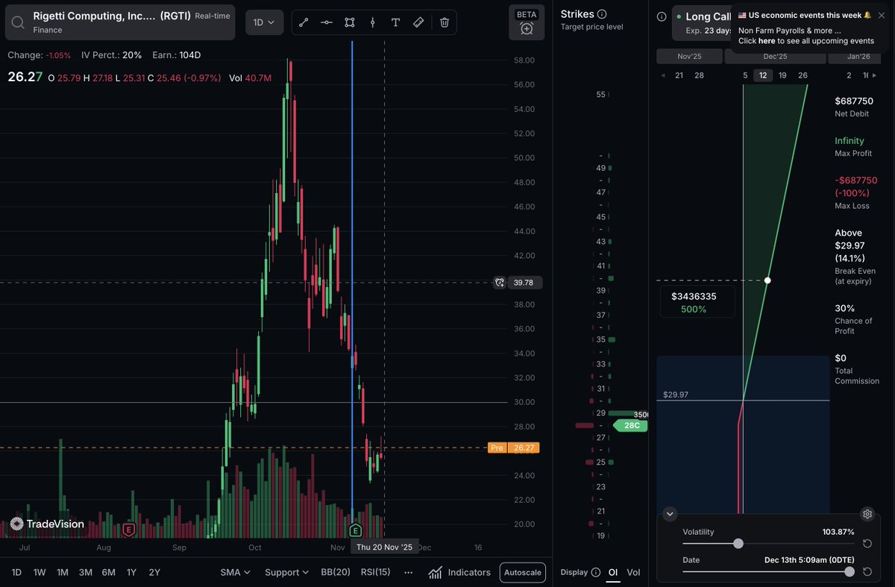Open the Support dropdown
The width and height of the screenshot is (895, 587).
(x=286, y=572)
